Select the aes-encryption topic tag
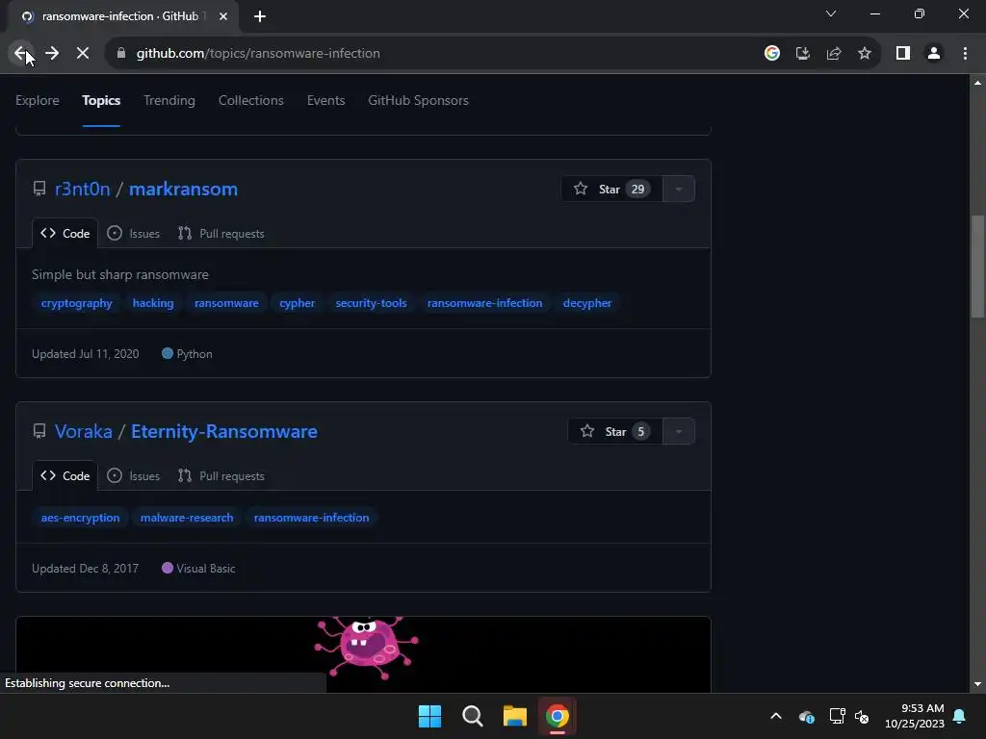986x739 pixels. click(80, 517)
